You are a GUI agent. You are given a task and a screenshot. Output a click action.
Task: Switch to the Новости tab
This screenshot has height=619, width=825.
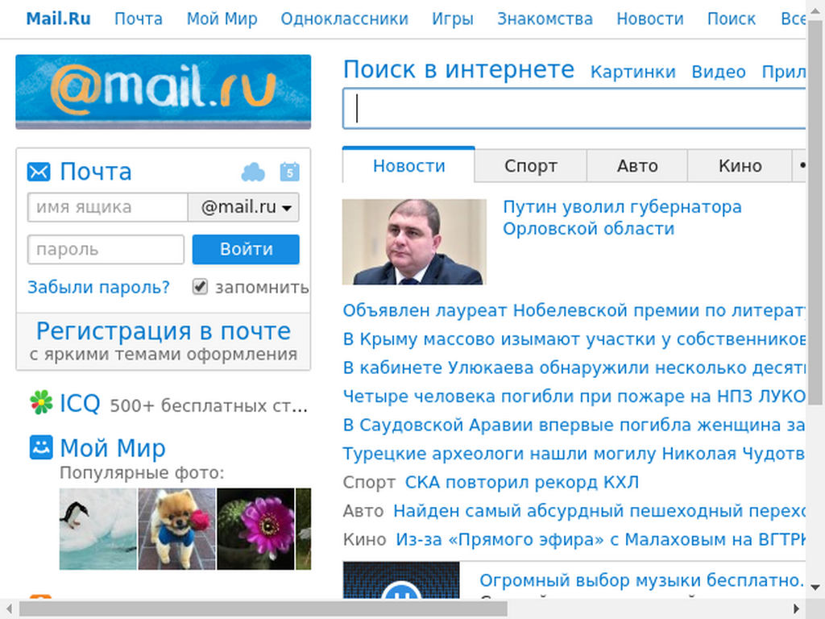click(408, 166)
